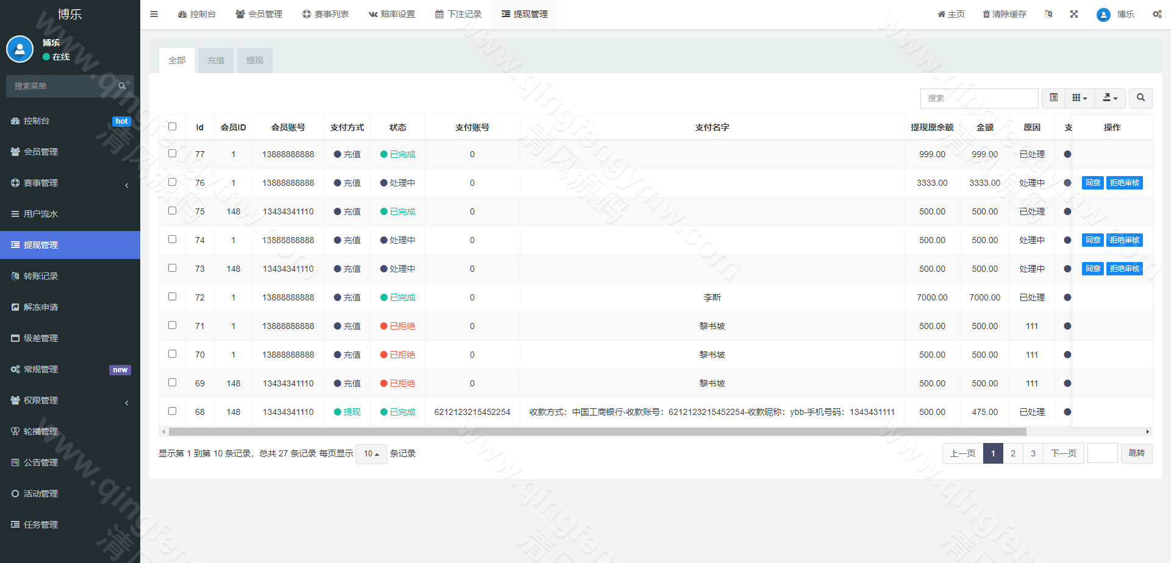Open 下注记录 from the top menu
The width and height of the screenshot is (1171, 563).
460,13
